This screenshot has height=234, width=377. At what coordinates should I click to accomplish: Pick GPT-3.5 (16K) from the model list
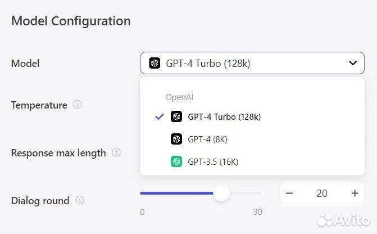(213, 161)
